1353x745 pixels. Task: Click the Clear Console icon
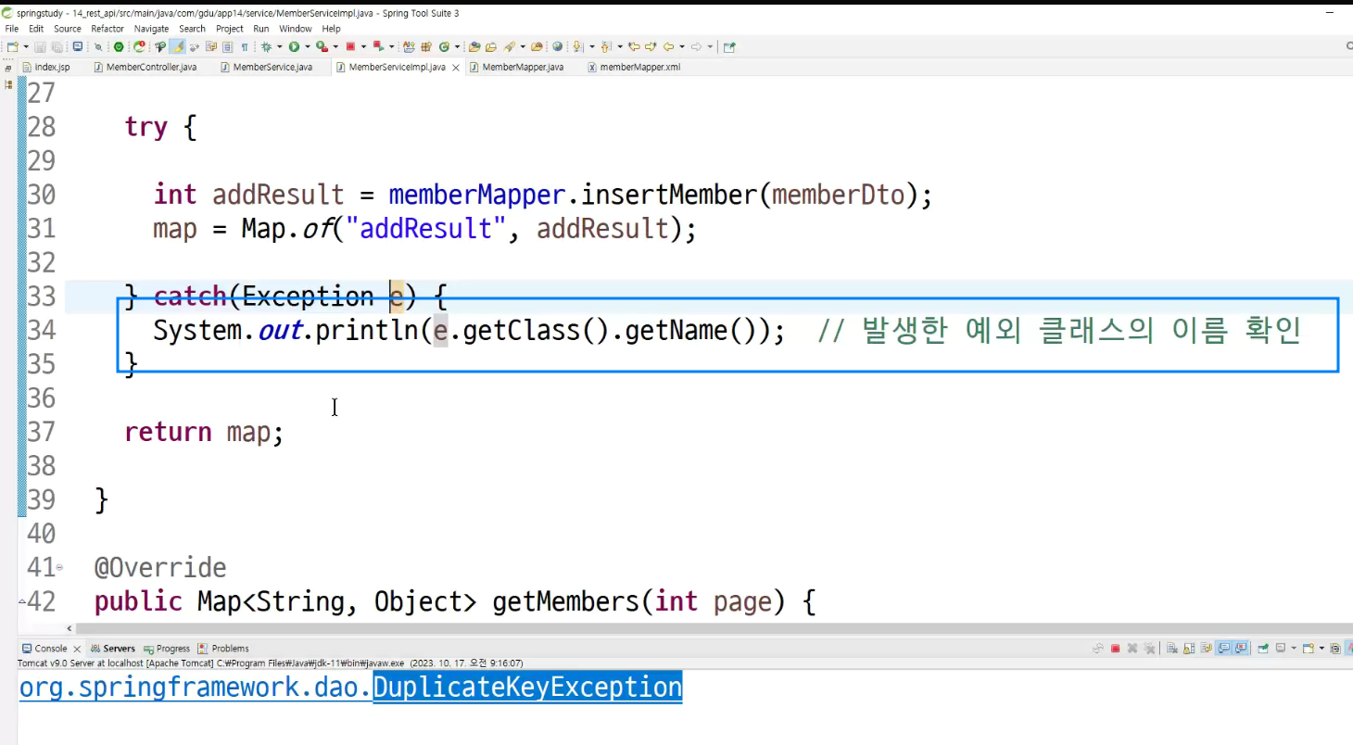click(1172, 649)
